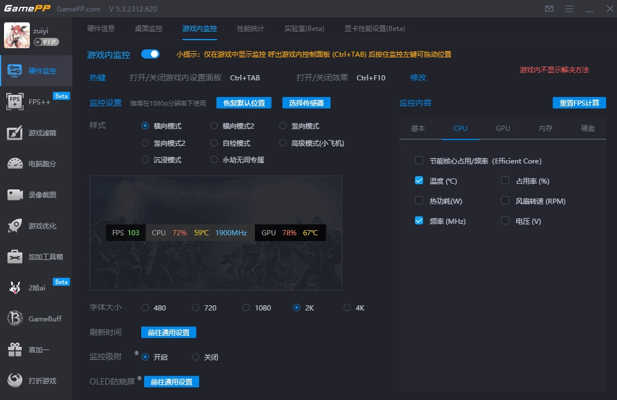Open 电脑跑分 benchmark gauge icon
The width and height of the screenshot is (617, 400).
(15, 164)
